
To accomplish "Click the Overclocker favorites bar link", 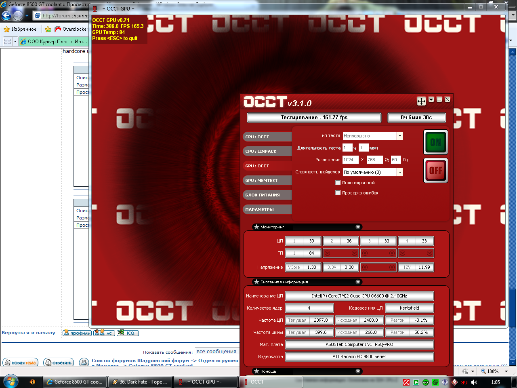I will tap(71, 29).
